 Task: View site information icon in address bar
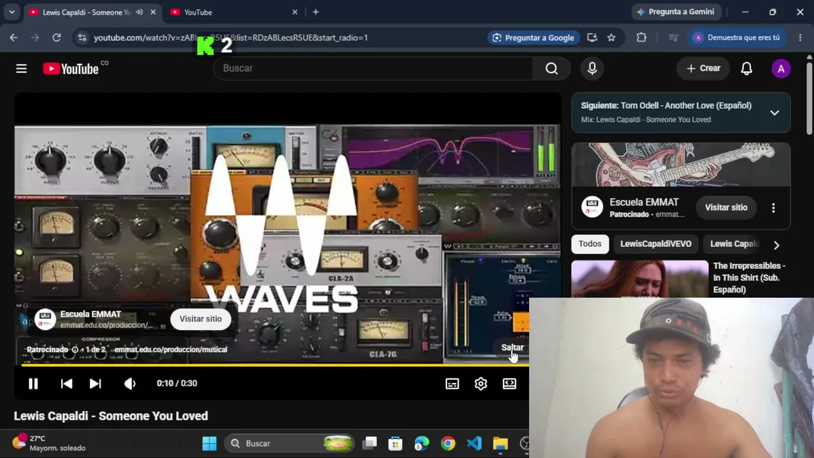click(x=81, y=38)
